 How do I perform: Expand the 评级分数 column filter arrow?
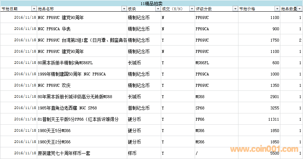point(234,8)
